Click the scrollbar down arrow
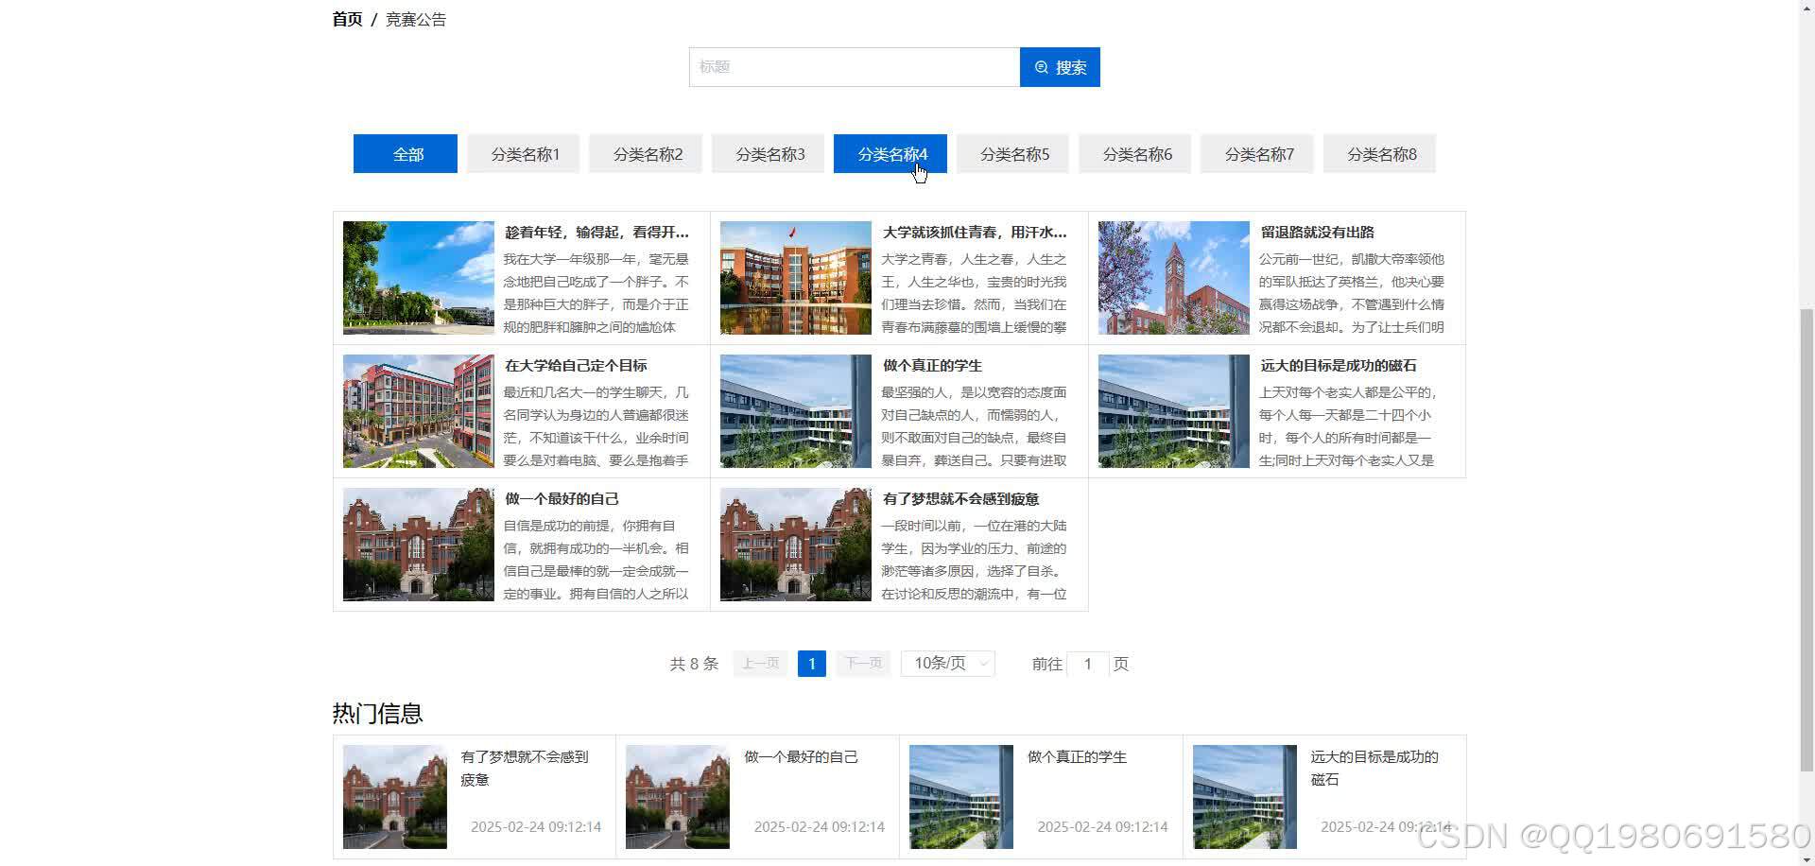Viewport: 1815px width, 866px height. click(x=1806, y=857)
